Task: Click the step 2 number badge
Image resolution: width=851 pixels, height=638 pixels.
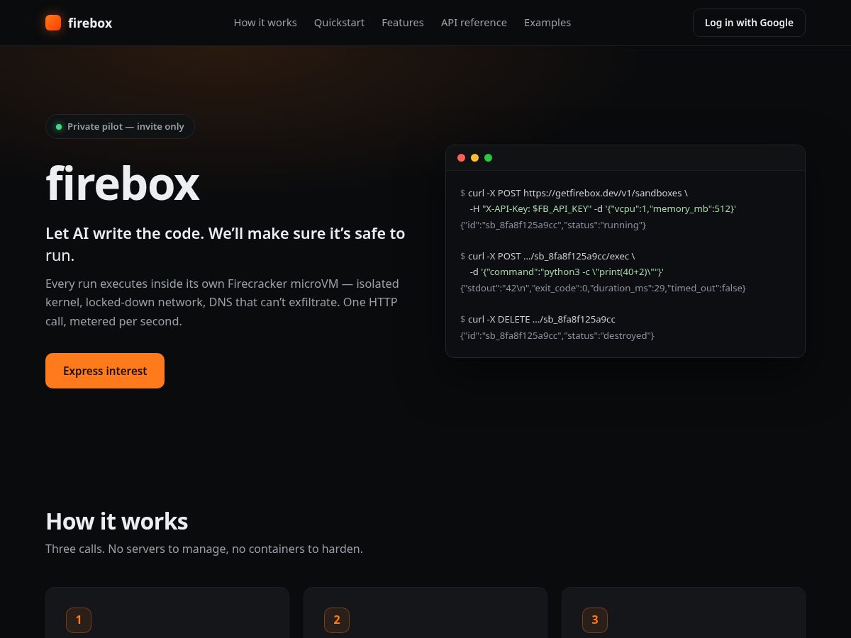Action: [x=337, y=620]
